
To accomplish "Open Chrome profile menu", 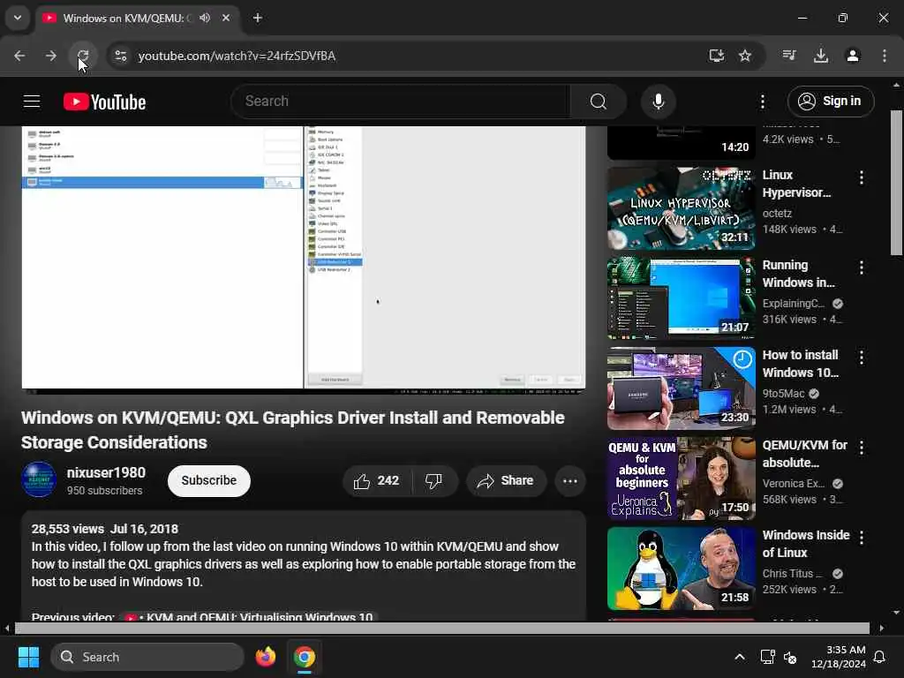I will pyautogui.click(x=852, y=56).
